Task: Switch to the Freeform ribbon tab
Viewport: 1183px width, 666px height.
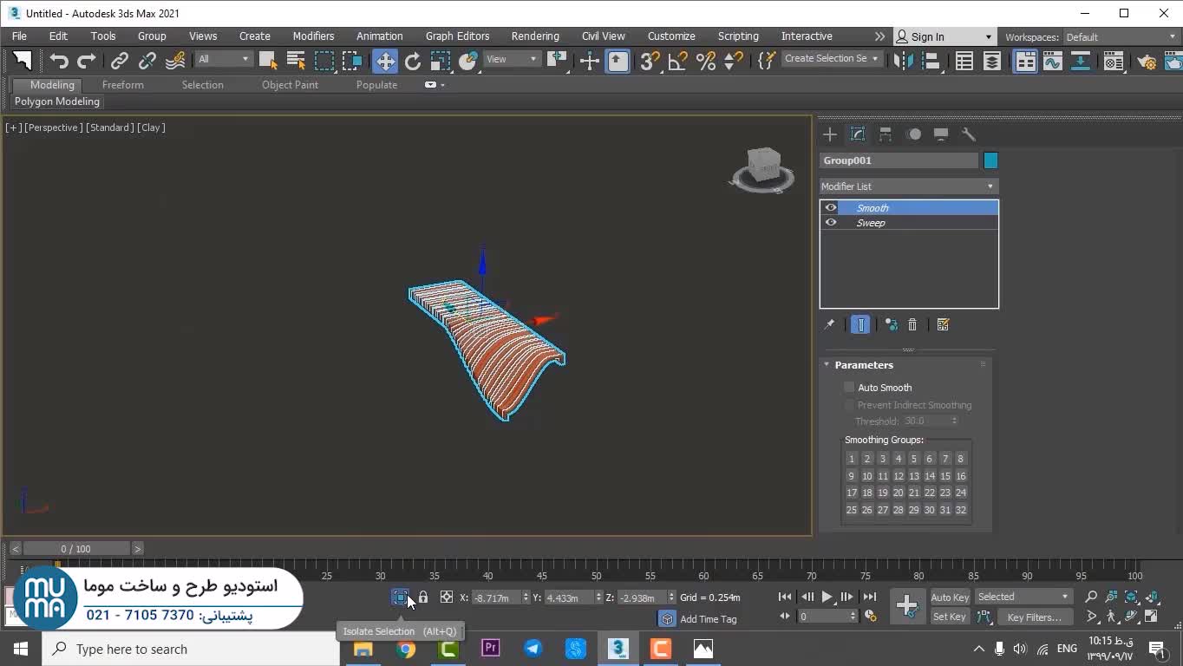Action: coord(122,85)
